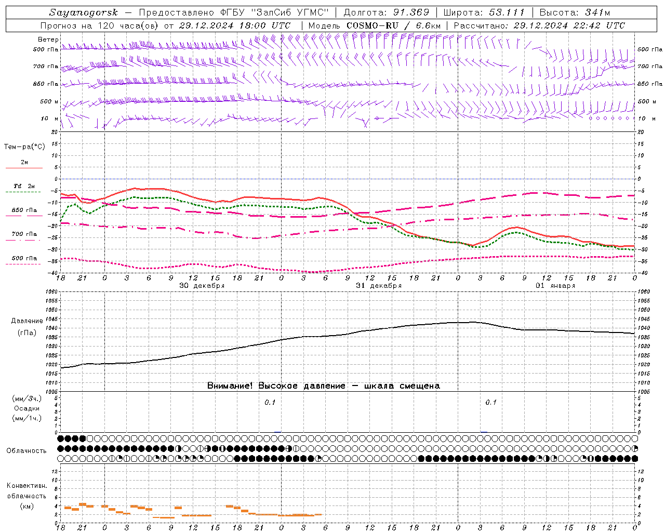Click the warning 'Внимание! Высокое давление – шкала смещена'

tap(324, 386)
